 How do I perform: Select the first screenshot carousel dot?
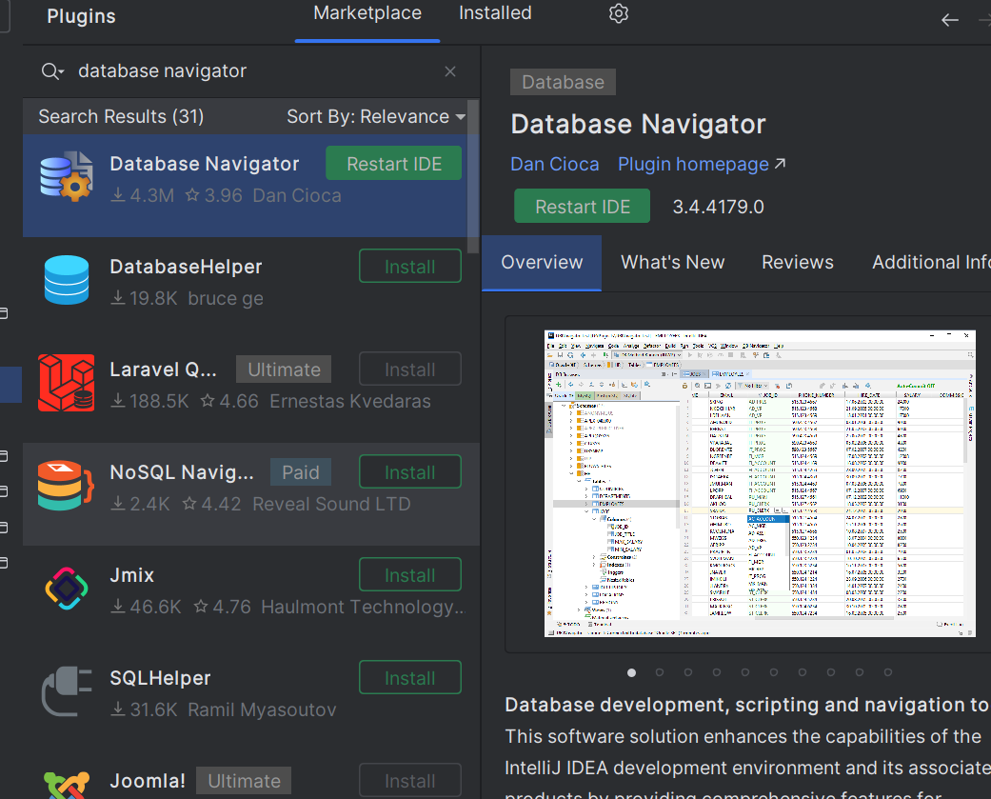tap(631, 672)
